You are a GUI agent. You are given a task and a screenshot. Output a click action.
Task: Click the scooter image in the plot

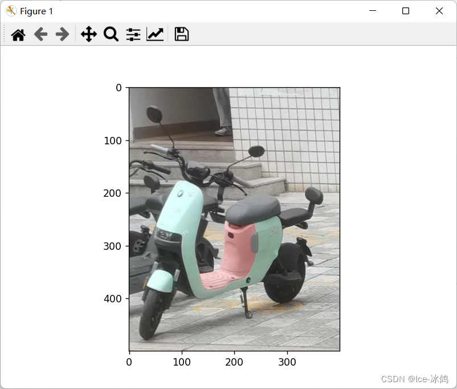point(234,219)
